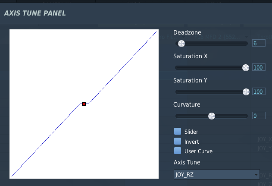
Task: Click the Saturation X slider knob
Action: 246,68
